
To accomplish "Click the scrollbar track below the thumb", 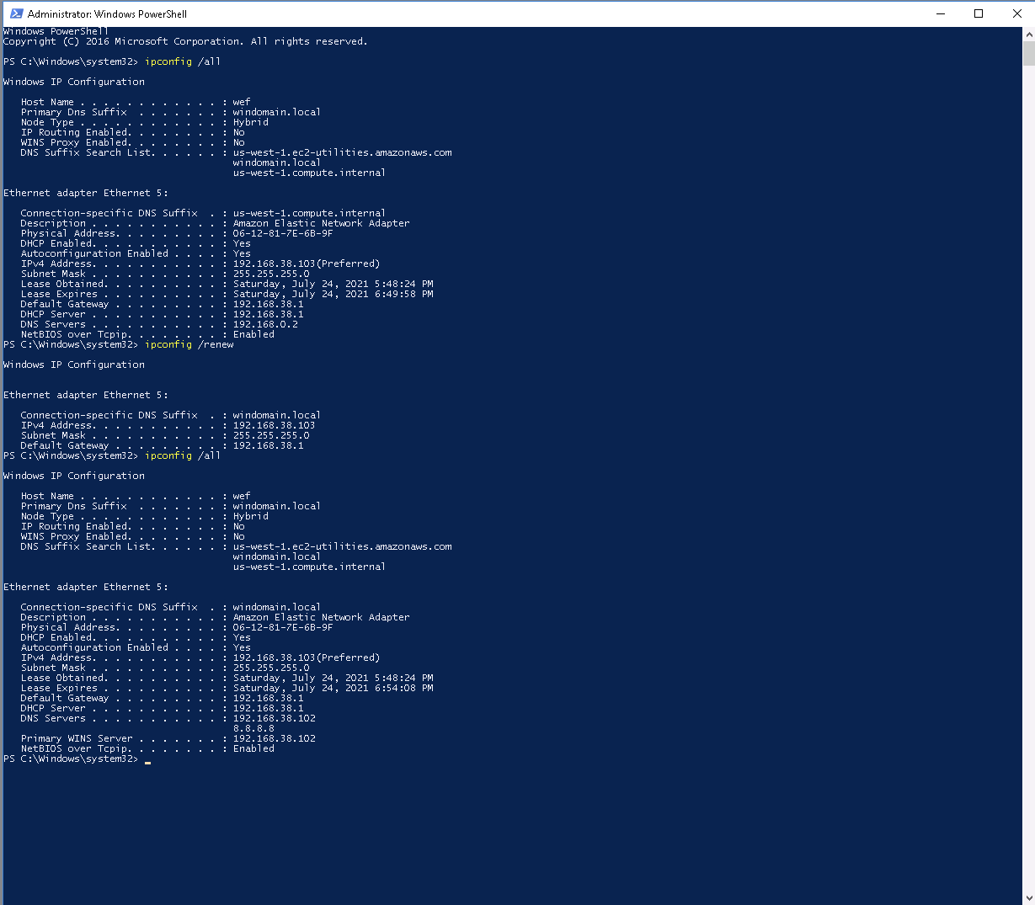I will [1028, 421].
